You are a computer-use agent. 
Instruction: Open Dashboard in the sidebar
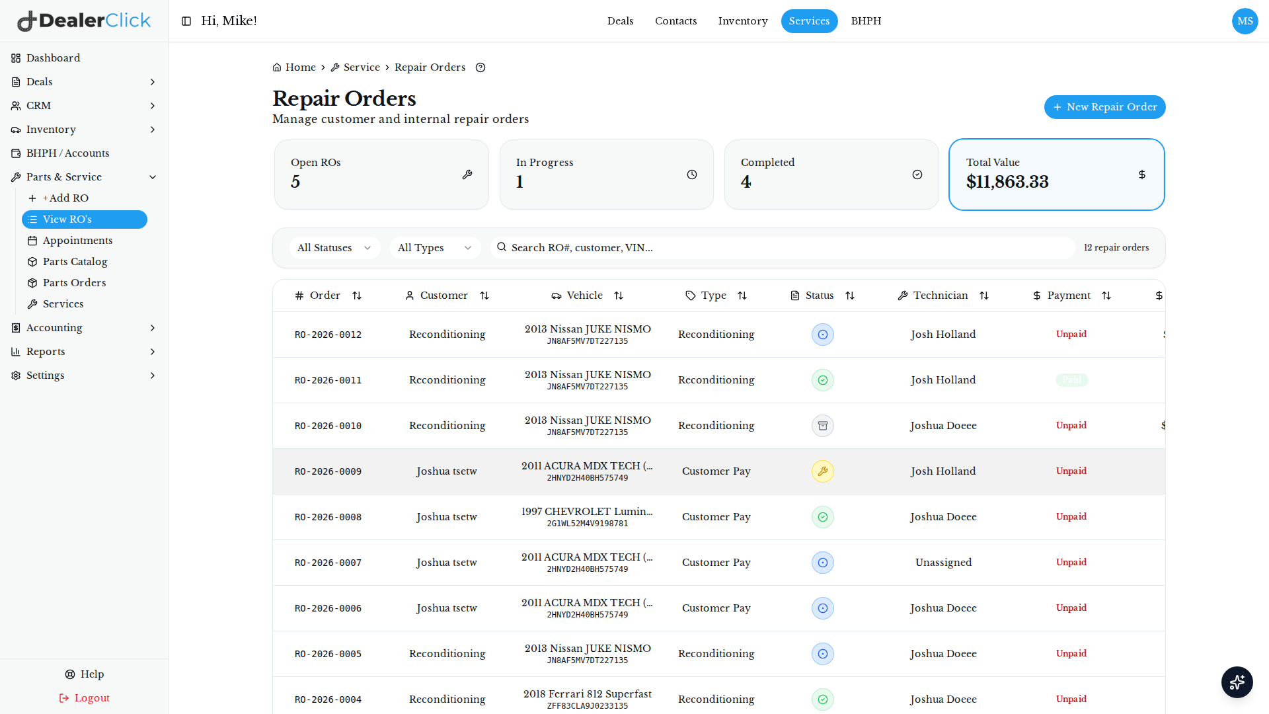click(x=84, y=58)
